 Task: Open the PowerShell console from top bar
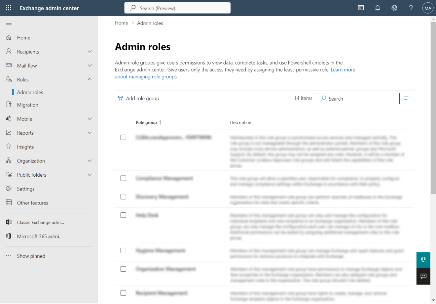coord(361,8)
